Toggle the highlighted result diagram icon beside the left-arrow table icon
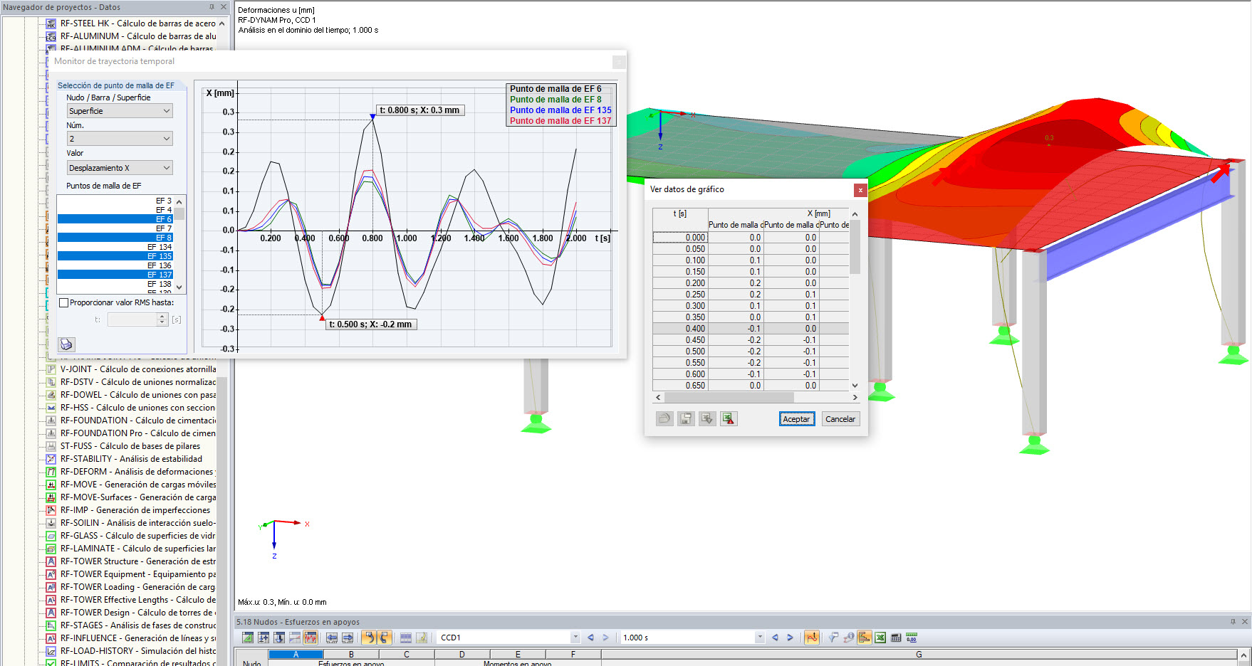1252x666 pixels. point(311,638)
